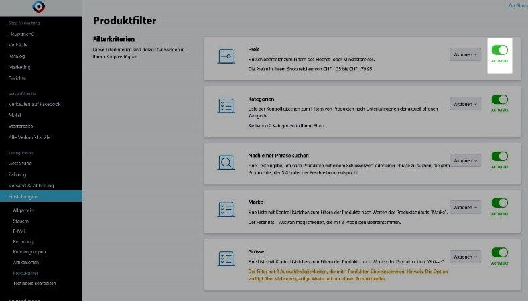Open Artikelsorten subpage
This screenshot has height=301, width=528.
[26, 262]
